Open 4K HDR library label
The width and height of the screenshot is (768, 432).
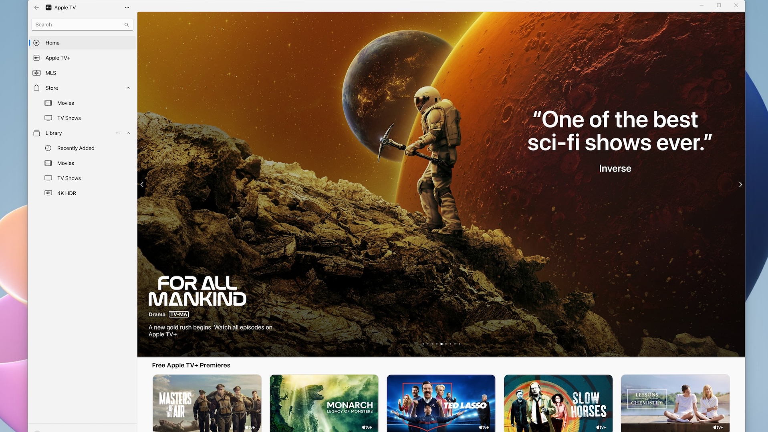[67, 193]
